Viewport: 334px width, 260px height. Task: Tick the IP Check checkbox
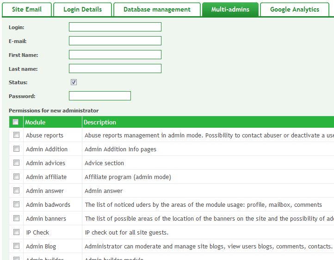pos(16,232)
